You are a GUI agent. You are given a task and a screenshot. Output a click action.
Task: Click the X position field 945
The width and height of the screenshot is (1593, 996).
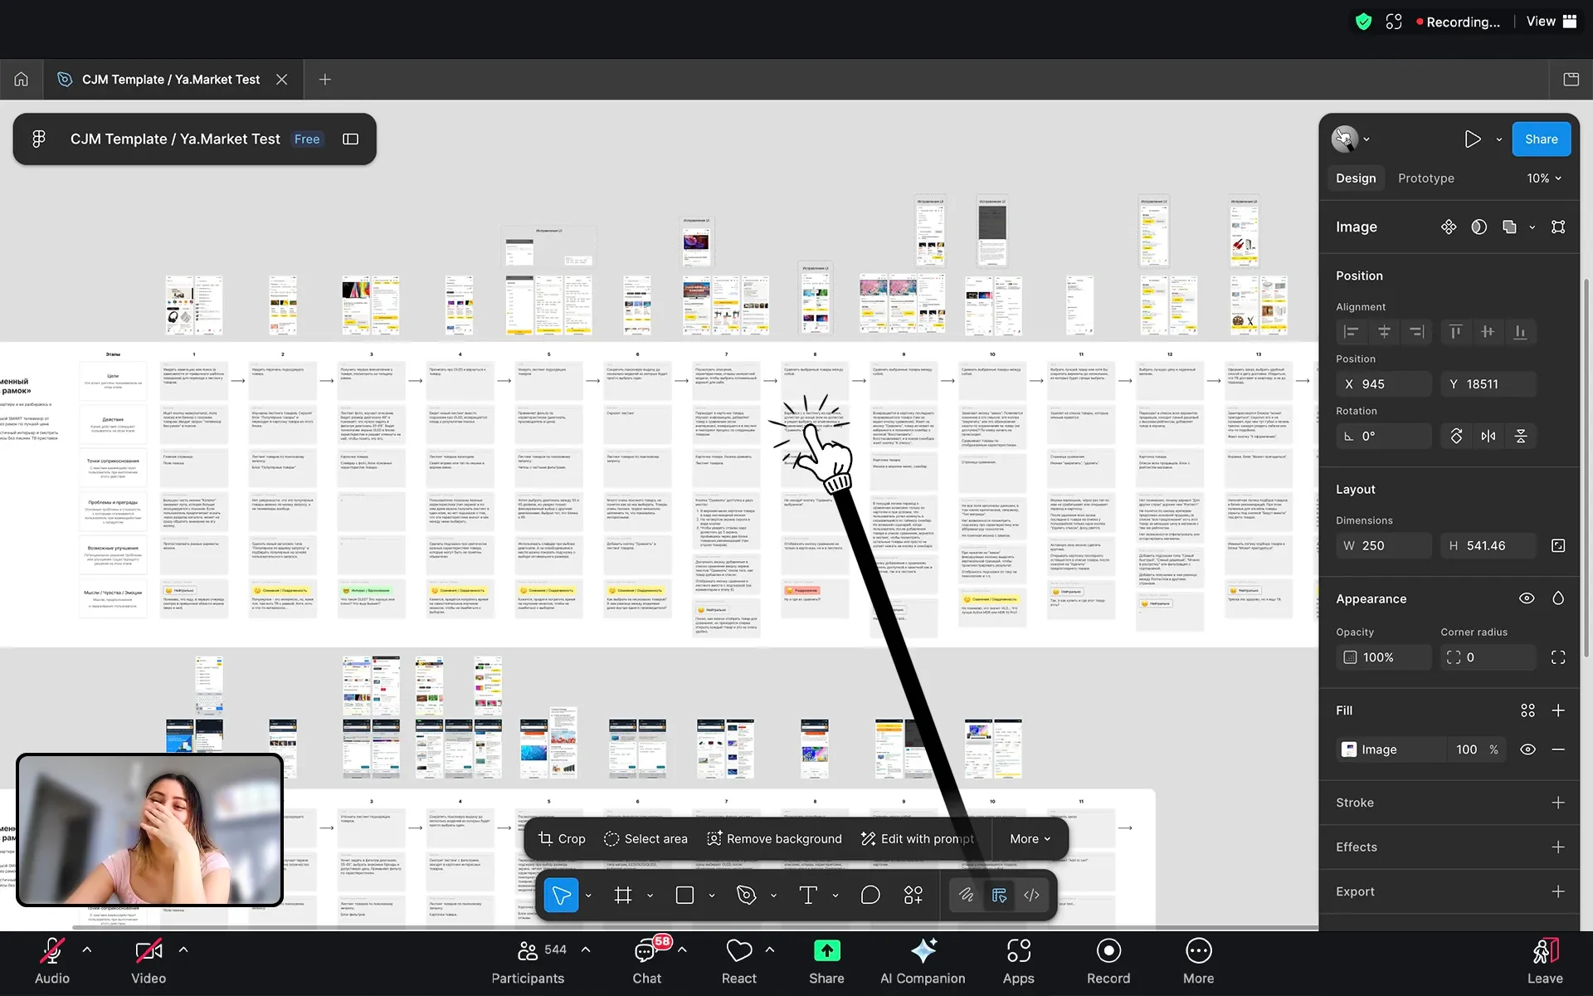tap(1383, 384)
